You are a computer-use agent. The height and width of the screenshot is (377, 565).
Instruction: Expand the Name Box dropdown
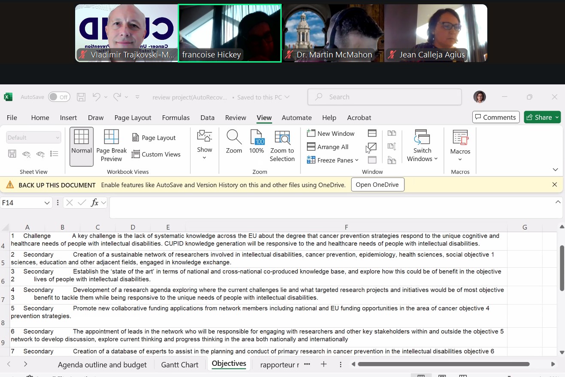[47, 203]
